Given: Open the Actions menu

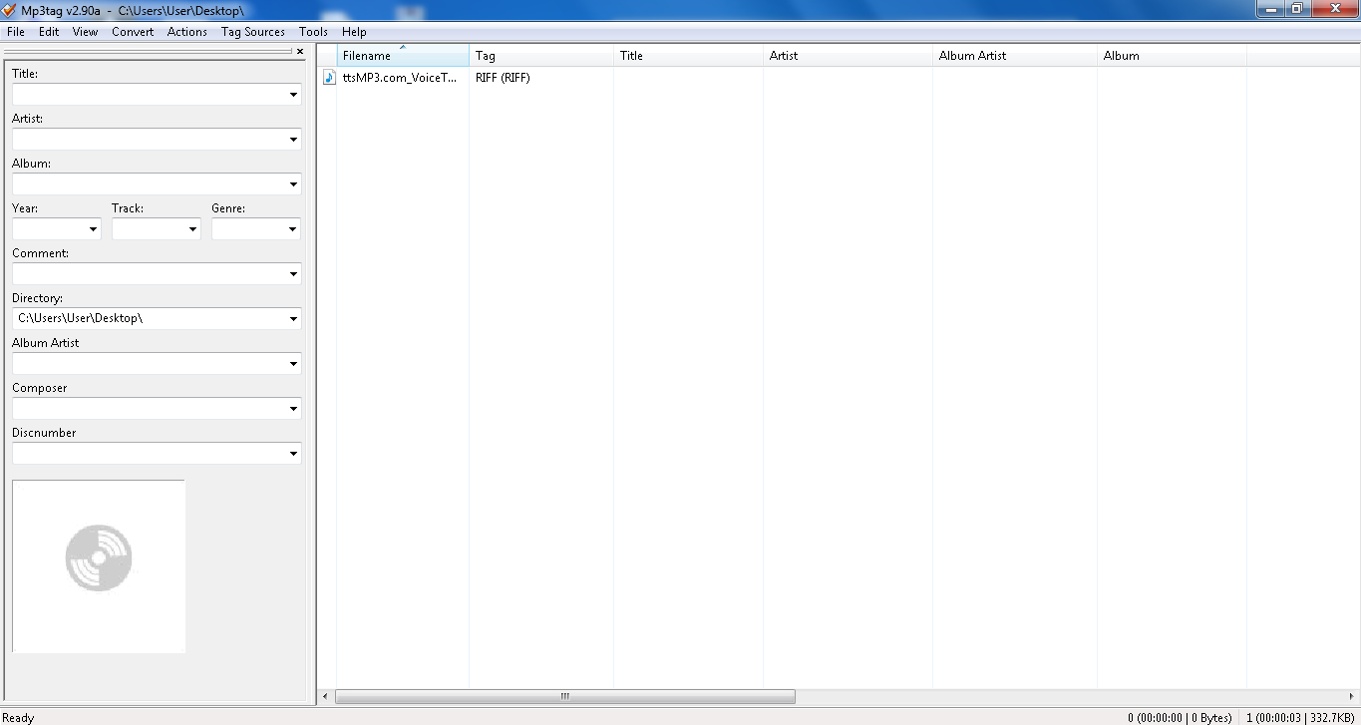Looking at the screenshot, I should [x=187, y=32].
